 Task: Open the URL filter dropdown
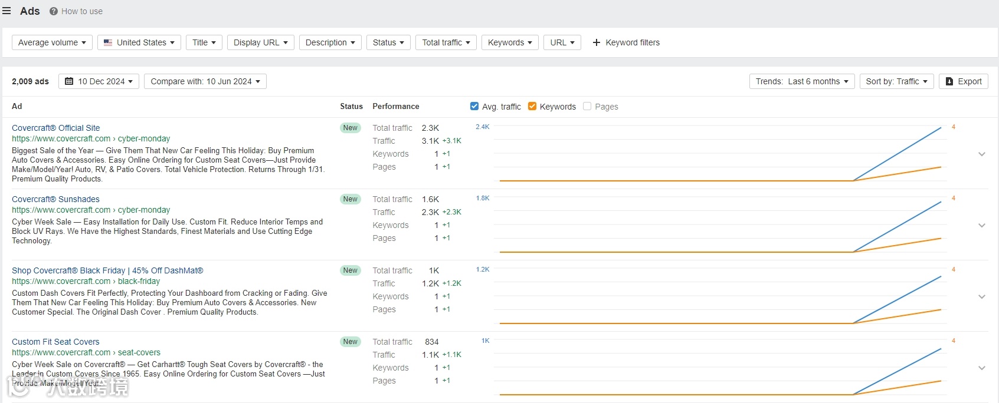[x=562, y=42]
